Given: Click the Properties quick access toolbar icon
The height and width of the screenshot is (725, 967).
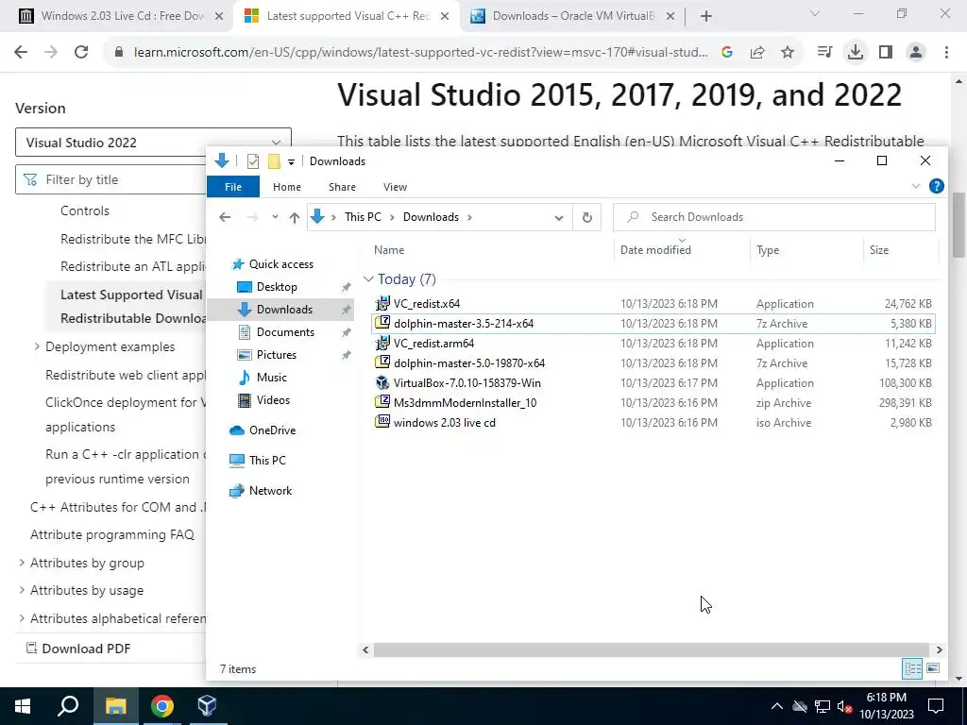Looking at the screenshot, I should coord(253,161).
